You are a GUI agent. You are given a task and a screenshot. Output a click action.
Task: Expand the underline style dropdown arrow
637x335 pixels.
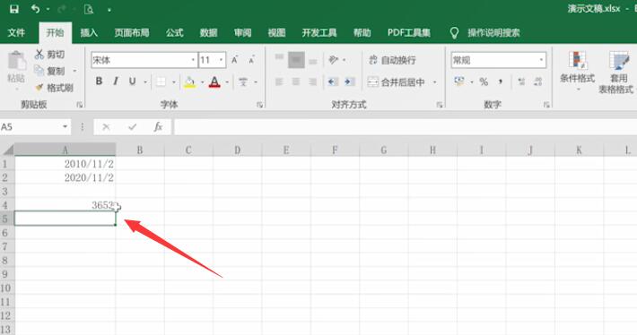(x=145, y=82)
